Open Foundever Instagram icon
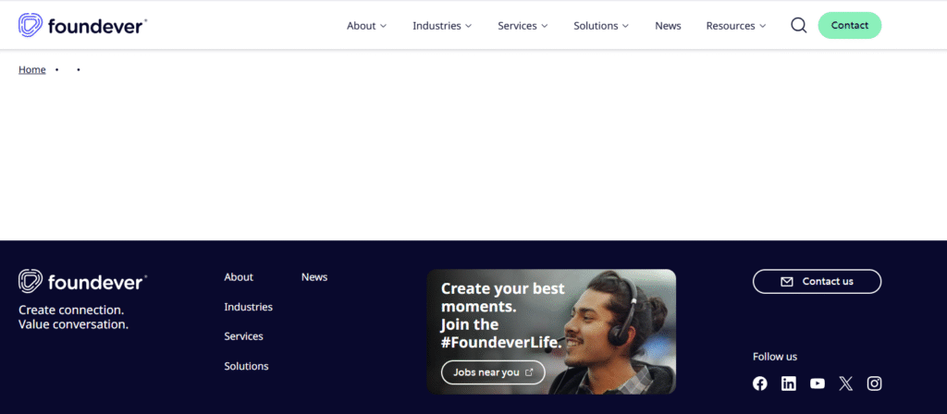 pyautogui.click(x=875, y=384)
